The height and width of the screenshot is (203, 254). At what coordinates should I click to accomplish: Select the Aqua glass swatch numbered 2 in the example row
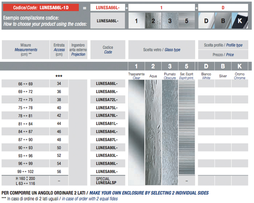(153, 21)
